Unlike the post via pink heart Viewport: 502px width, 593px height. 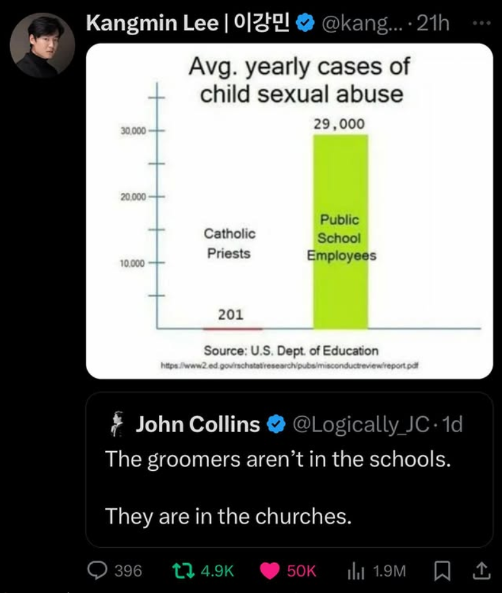coord(269,571)
